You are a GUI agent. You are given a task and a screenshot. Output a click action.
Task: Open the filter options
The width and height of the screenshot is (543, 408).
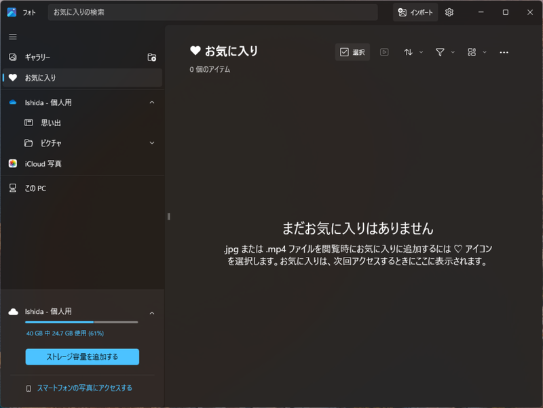[x=441, y=52]
